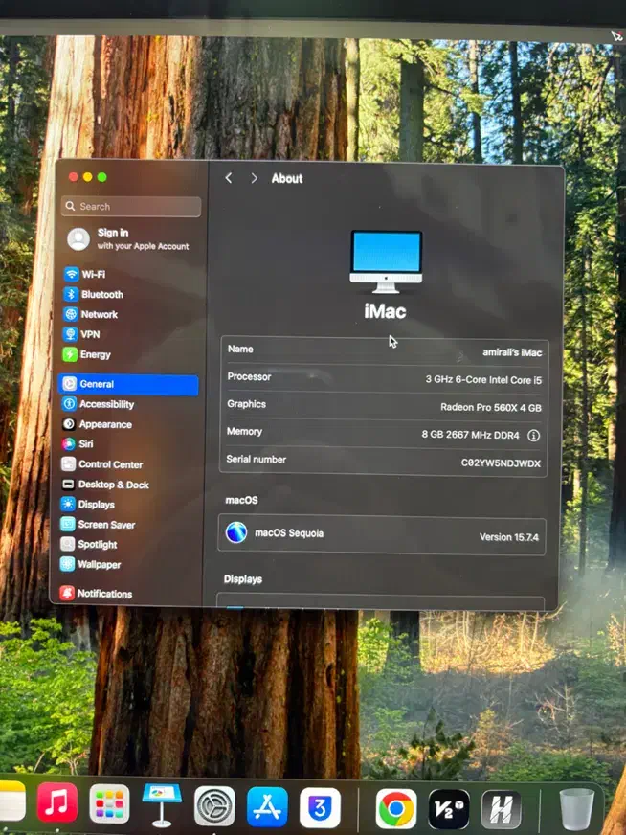Click the iMac image in About
The height and width of the screenshot is (835, 626).
pyautogui.click(x=386, y=261)
